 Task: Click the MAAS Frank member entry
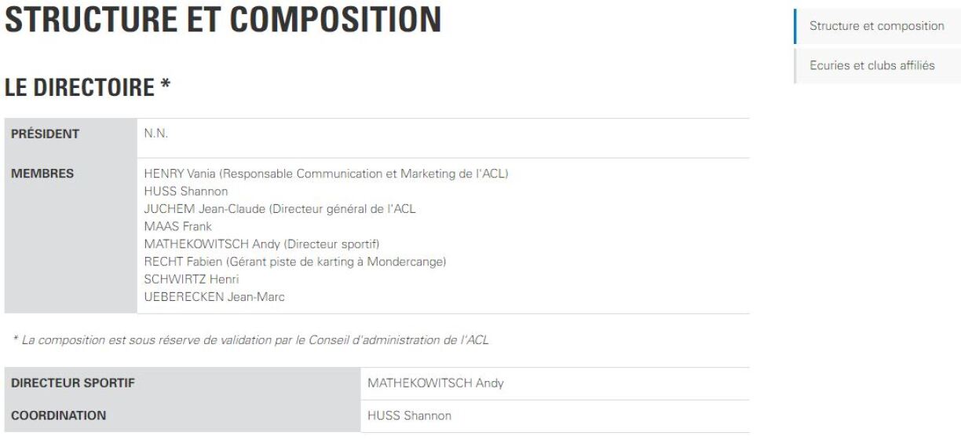(x=177, y=226)
